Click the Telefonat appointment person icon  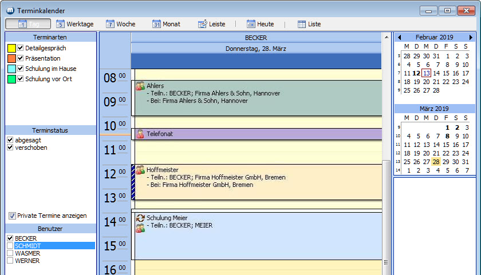coord(140,134)
